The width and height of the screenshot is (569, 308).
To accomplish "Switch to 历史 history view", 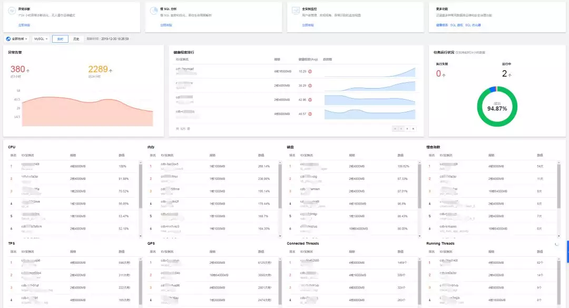I will pos(76,39).
